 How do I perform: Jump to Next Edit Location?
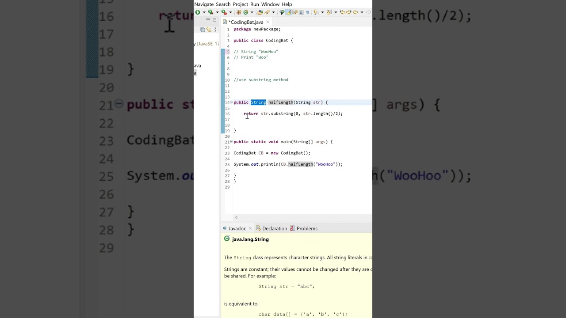point(348,12)
